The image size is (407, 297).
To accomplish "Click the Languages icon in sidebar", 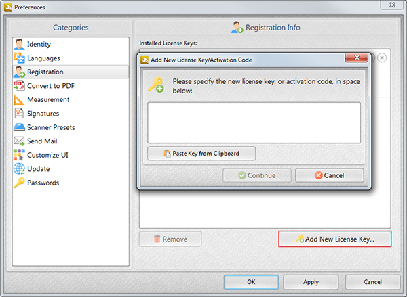I will click(19, 58).
